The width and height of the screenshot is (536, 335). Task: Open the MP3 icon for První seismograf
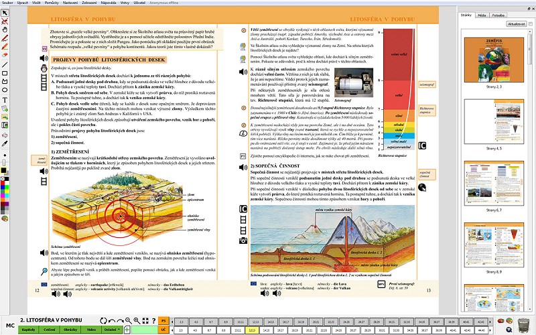click(x=381, y=284)
